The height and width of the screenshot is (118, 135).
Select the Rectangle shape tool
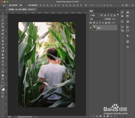[x=3, y=72]
